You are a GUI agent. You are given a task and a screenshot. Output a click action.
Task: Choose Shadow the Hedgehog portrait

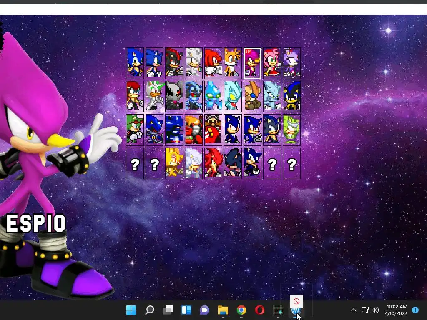pos(174,63)
